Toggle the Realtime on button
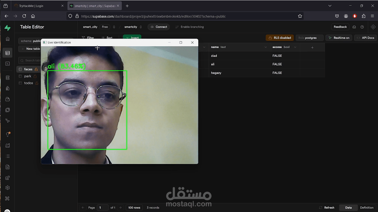This screenshot has height=212, width=378. 339,38
